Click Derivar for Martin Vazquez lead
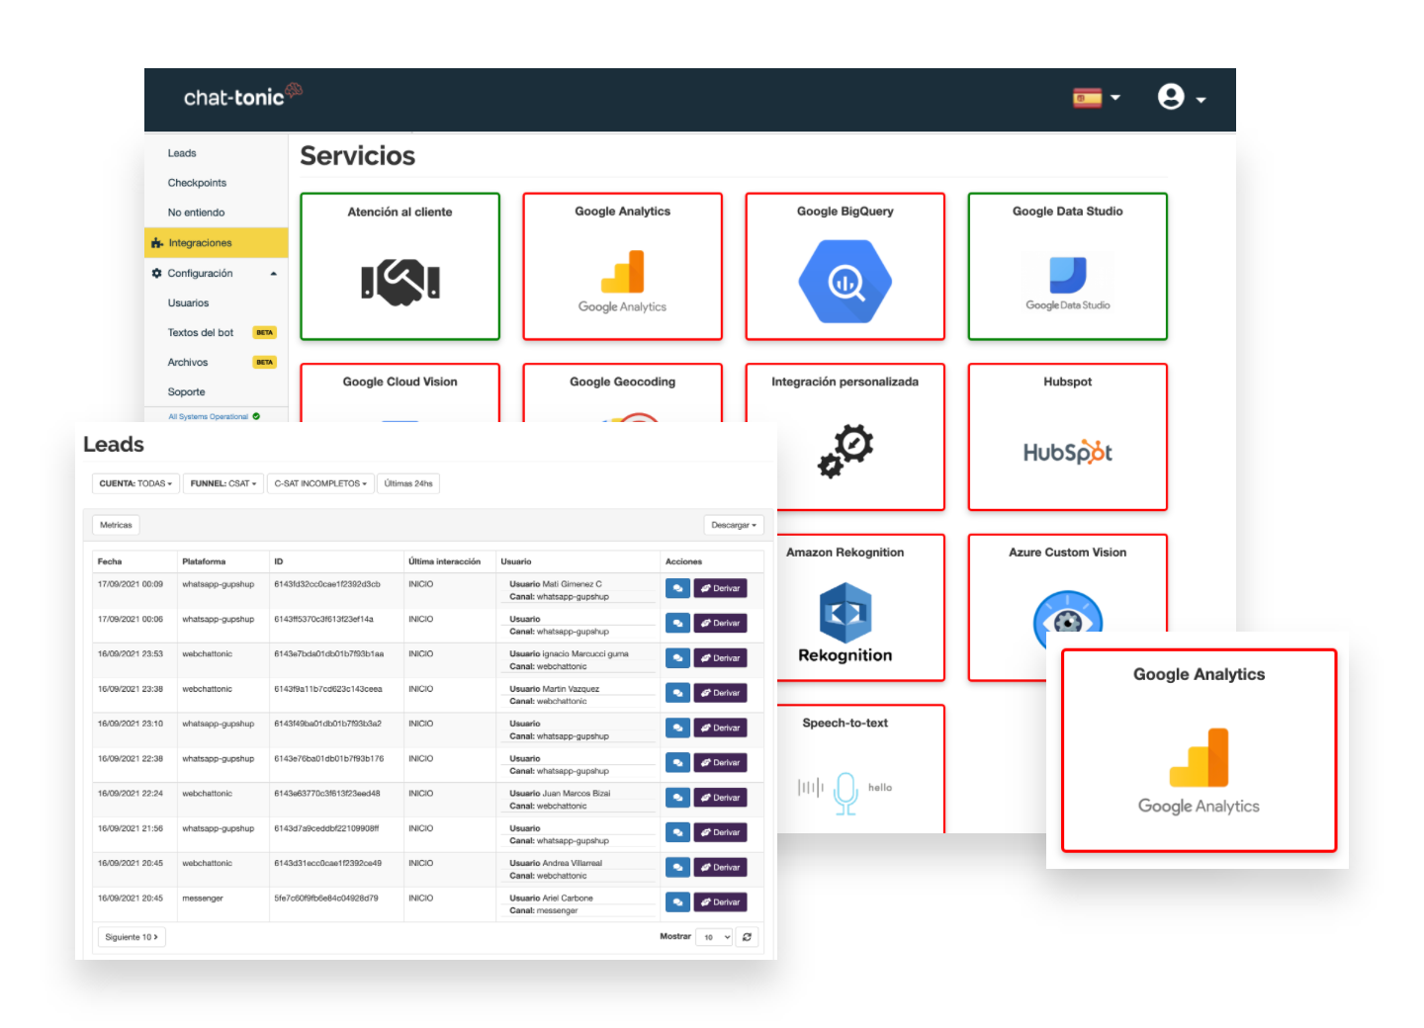The image size is (1424, 1028). pyautogui.click(x=720, y=693)
